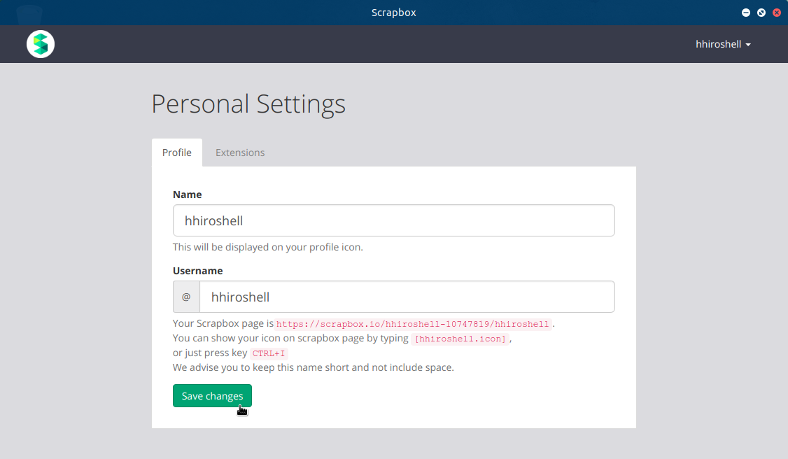Viewport: 788px width, 459px height.
Task: Click the @ prefix on Username field
Action: pyautogui.click(x=186, y=297)
